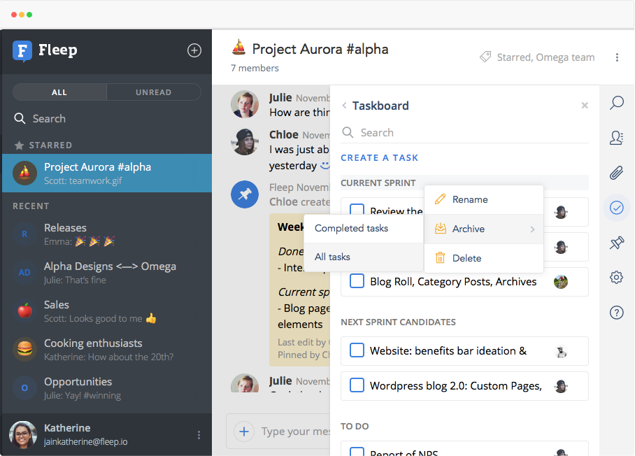Click Chloe's avatar in the chat
This screenshot has width=635, height=456.
pos(245,142)
